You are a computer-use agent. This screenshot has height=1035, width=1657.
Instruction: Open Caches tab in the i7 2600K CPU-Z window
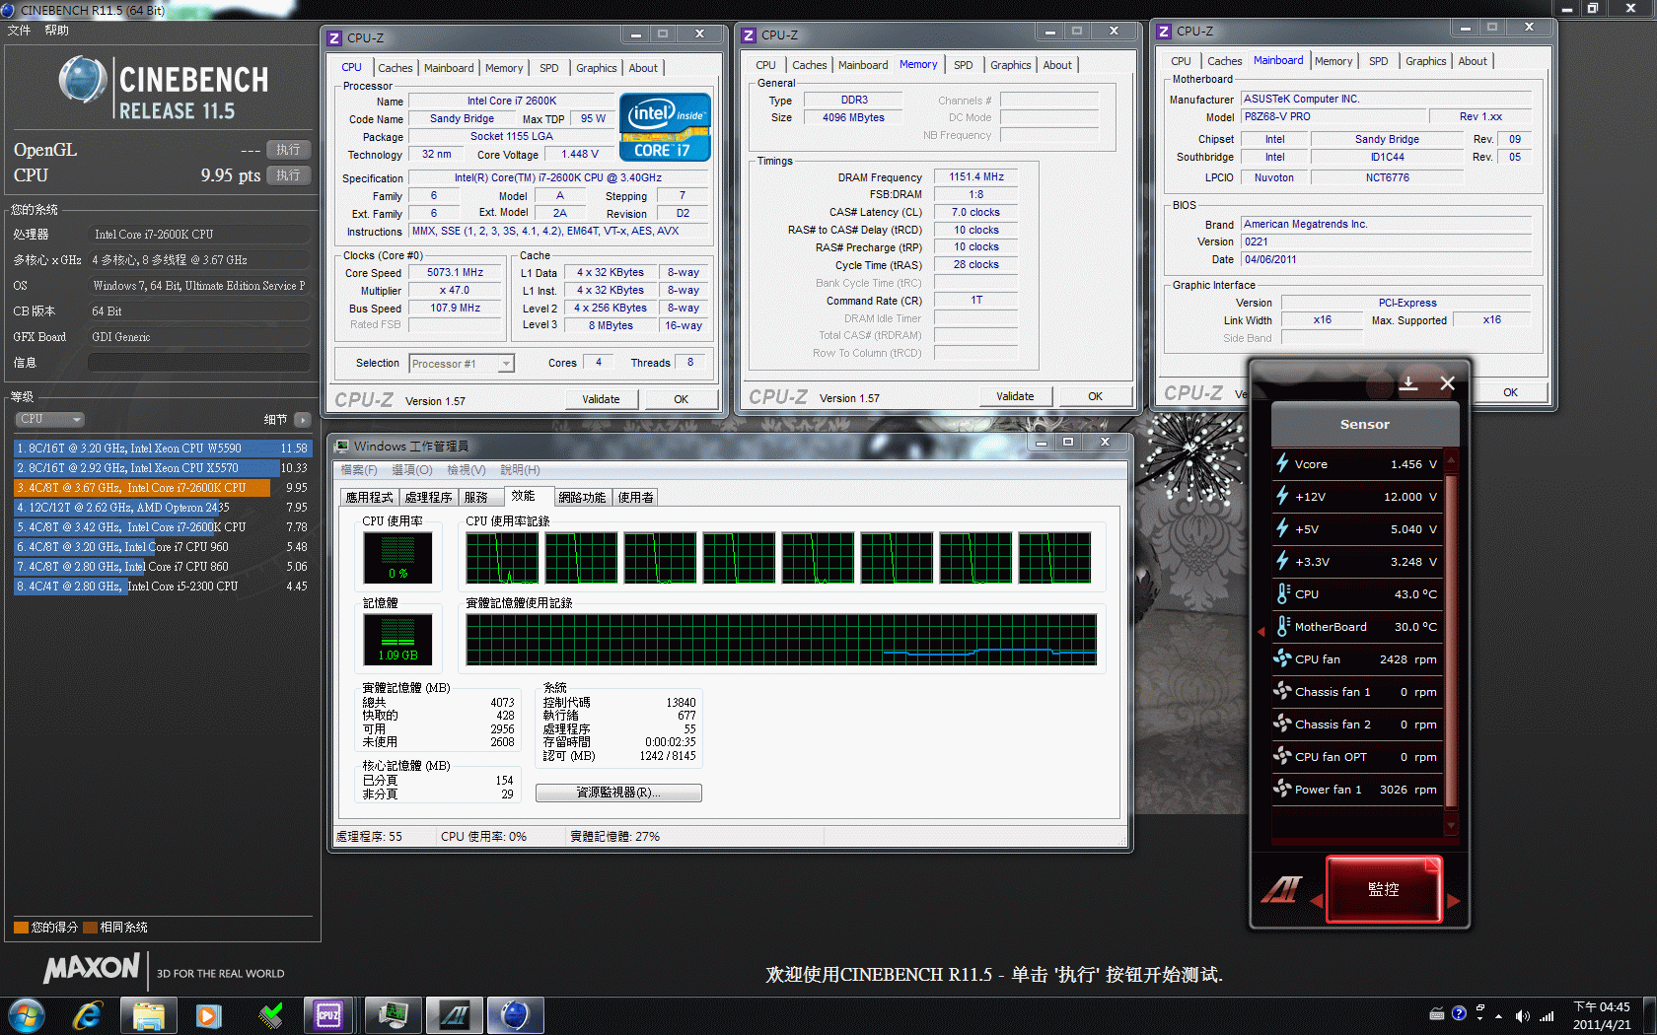(395, 68)
